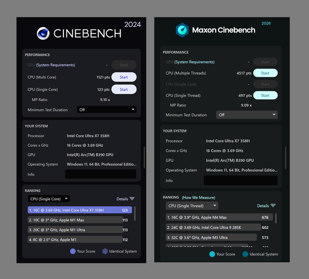Open the CPU (Single Core) ranking dropdown

(49, 199)
